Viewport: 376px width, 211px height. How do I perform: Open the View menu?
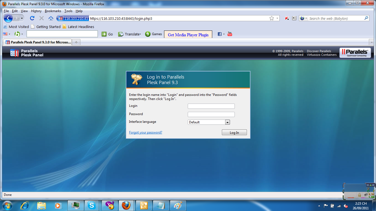(24, 11)
